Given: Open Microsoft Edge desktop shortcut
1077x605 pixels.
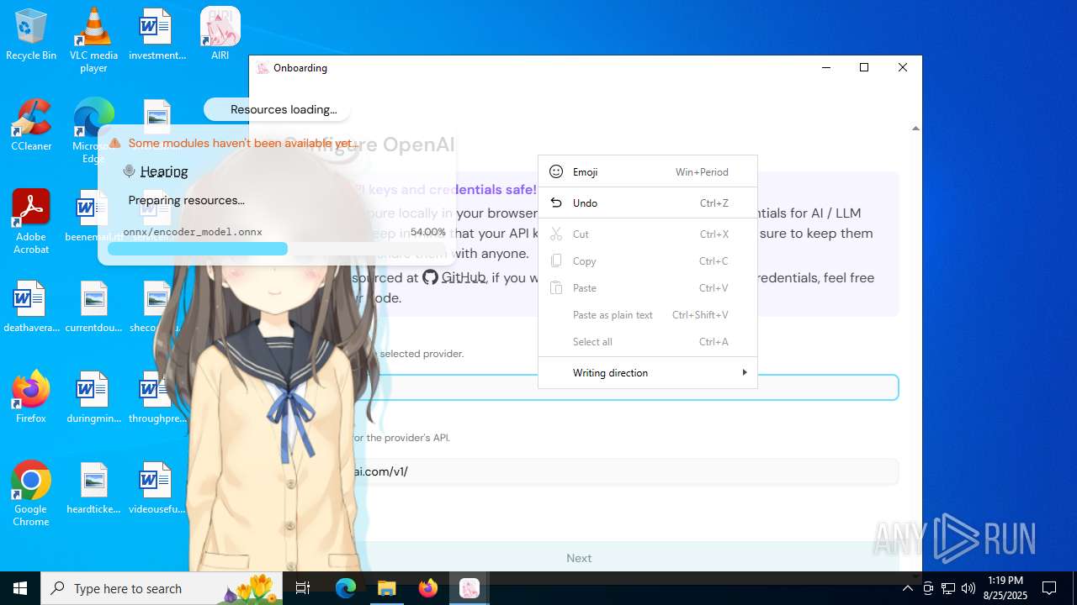Looking at the screenshot, I should pos(93,131).
